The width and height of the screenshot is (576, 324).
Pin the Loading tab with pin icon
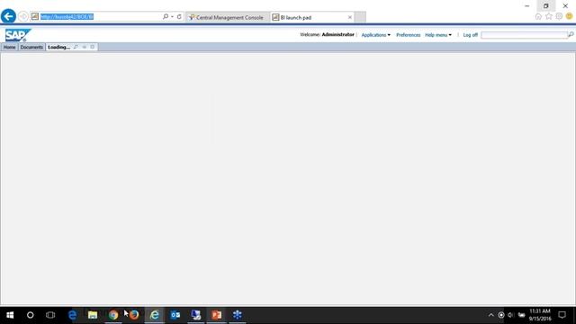point(76,47)
